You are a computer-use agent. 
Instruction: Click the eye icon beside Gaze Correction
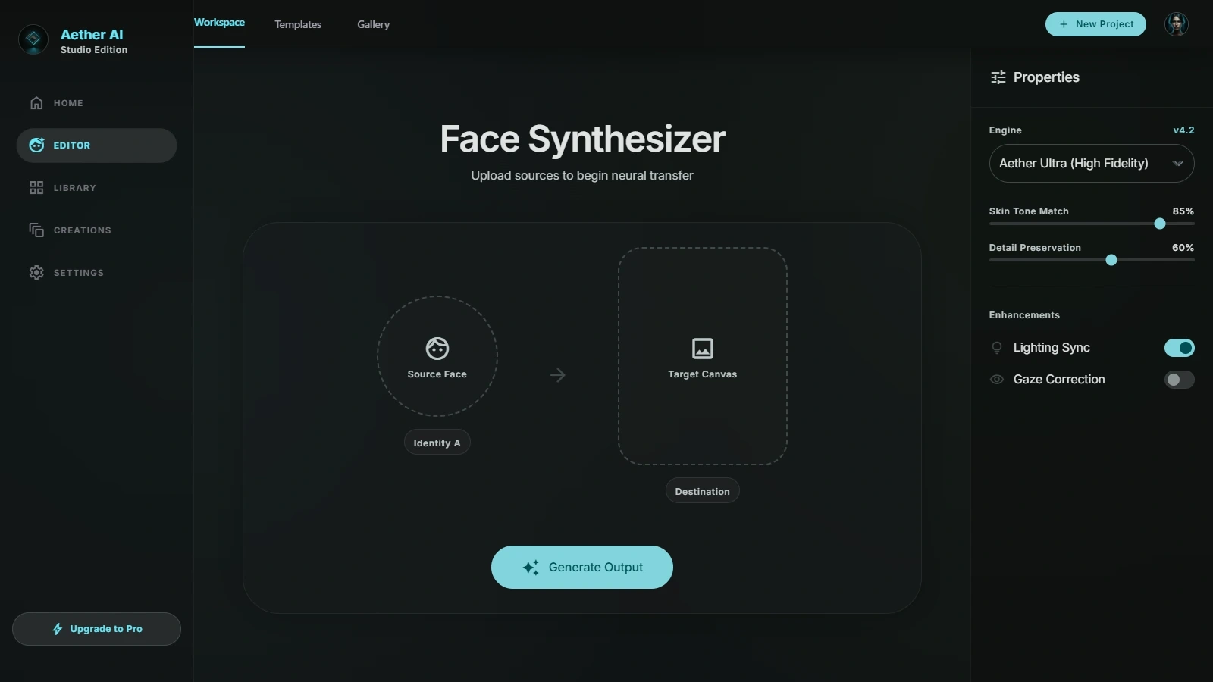pyautogui.click(x=997, y=380)
